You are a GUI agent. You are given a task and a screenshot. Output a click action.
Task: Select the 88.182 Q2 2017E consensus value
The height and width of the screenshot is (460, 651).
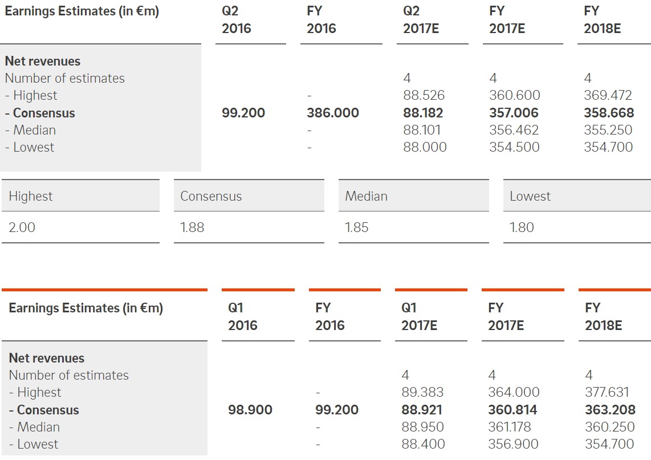(423, 113)
